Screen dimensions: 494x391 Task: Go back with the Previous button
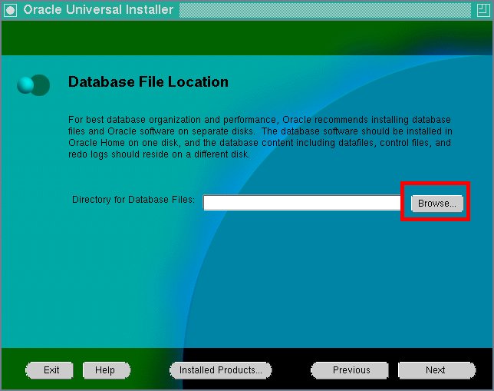point(350,370)
